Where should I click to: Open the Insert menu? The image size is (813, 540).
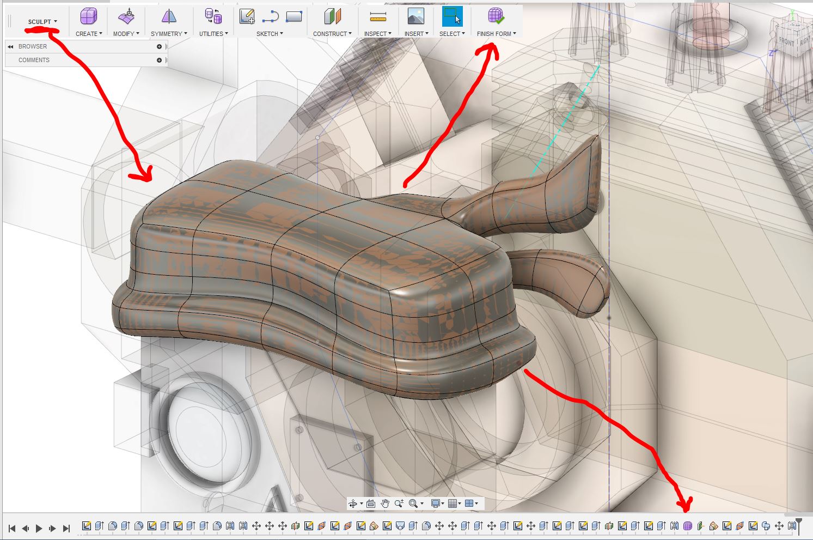pyautogui.click(x=416, y=34)
